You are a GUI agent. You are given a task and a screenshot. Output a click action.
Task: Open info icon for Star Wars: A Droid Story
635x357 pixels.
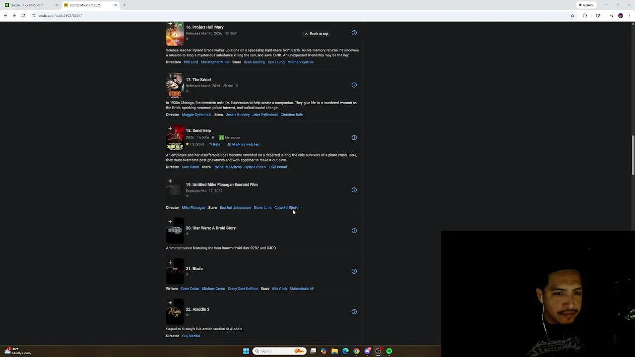click(354, 231)
